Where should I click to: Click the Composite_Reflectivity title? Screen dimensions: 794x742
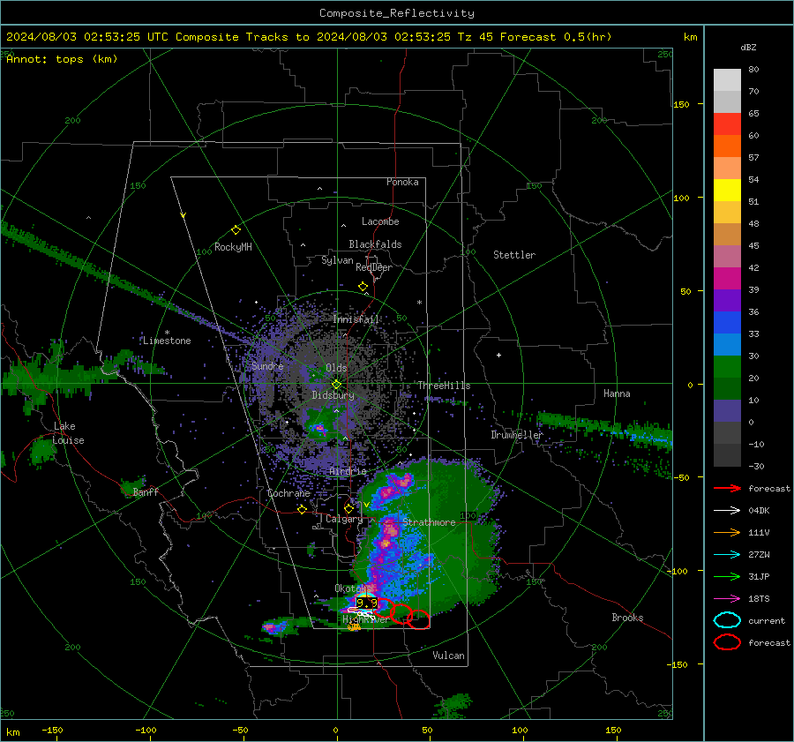[397, 13]
